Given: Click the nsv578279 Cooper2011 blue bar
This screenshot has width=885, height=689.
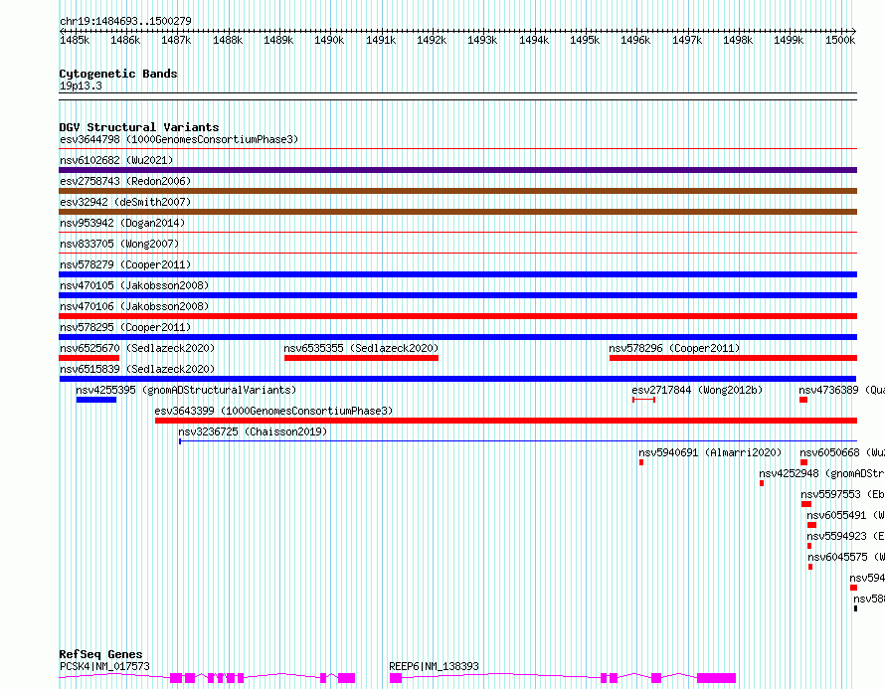Looking at the screenshot, I should coord(457,274).
